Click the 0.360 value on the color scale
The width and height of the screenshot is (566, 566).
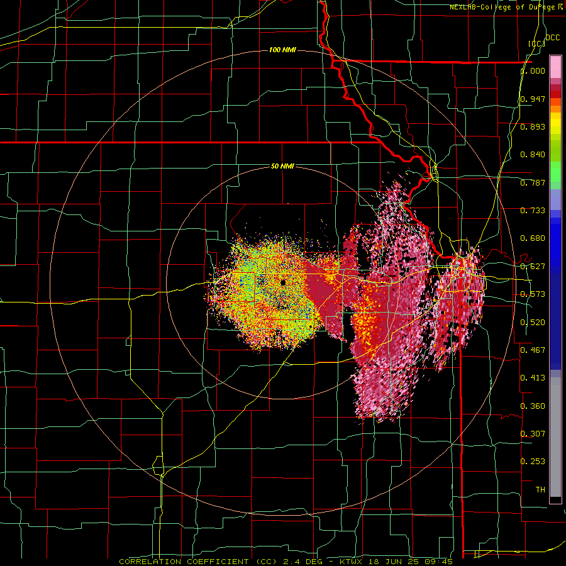[x=533, y=406]
